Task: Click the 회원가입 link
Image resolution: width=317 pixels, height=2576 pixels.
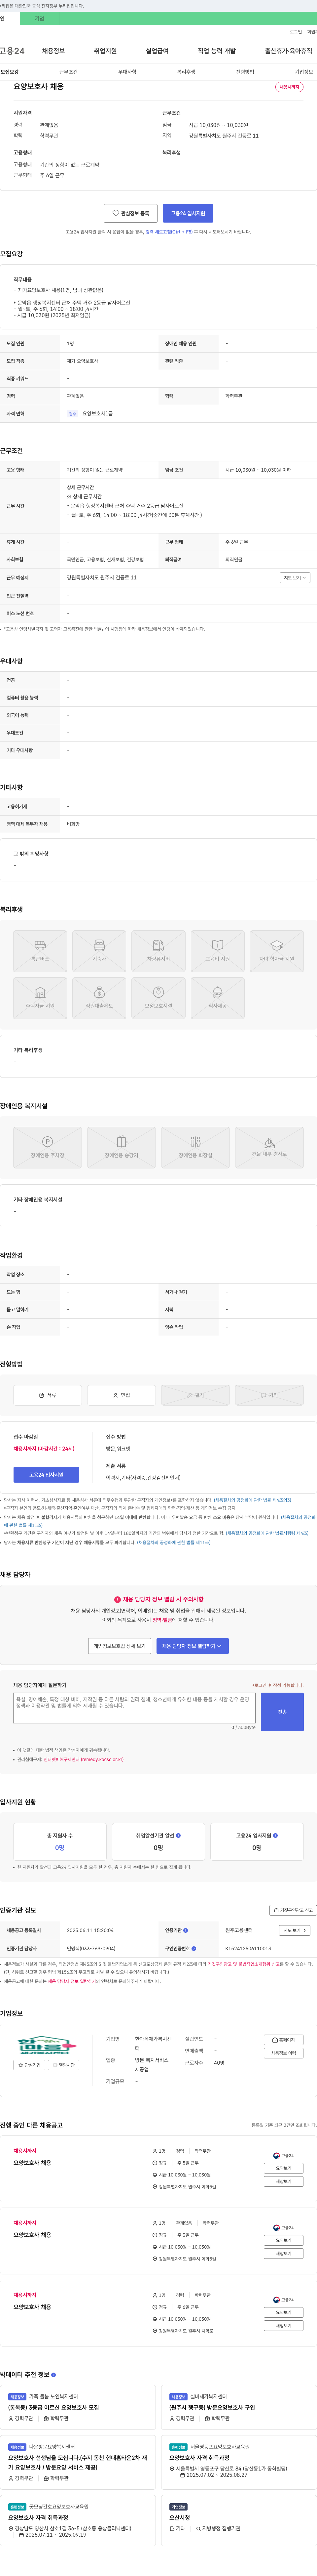Action: tap(312, 32)
